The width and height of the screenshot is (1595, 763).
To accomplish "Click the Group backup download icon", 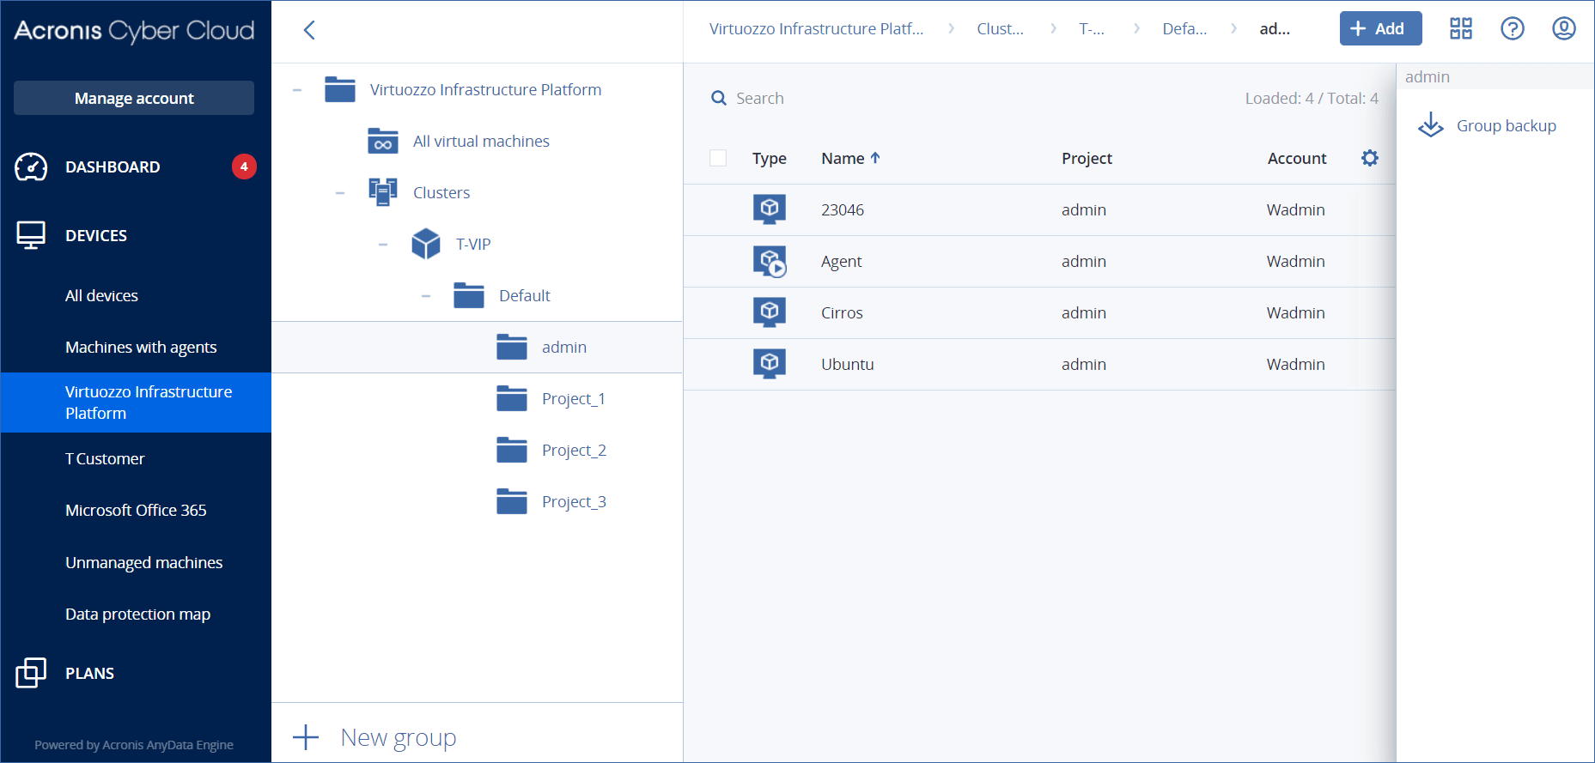I will [x=1430, y=125].
